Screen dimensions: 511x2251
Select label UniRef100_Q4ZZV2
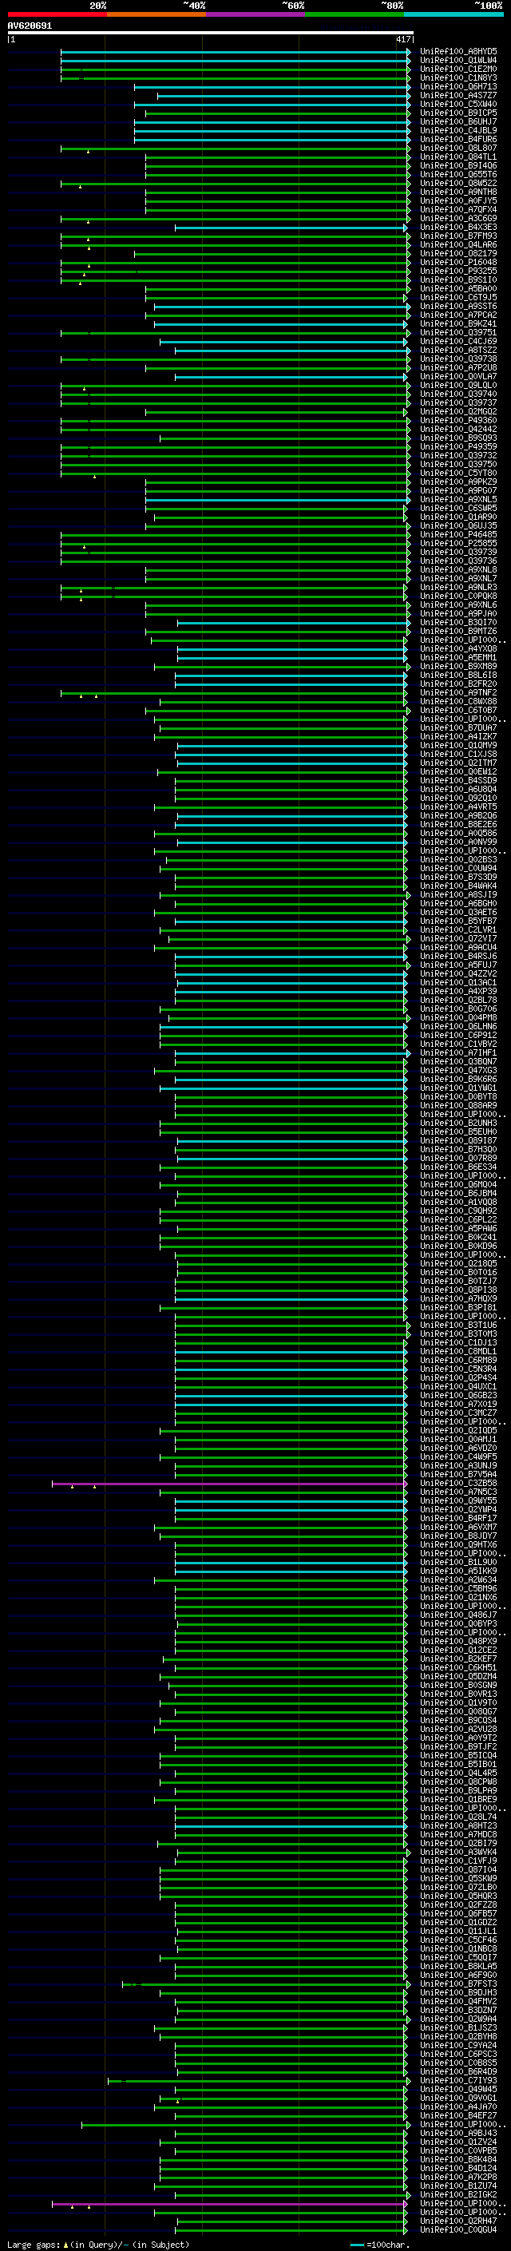pos(458,973)
